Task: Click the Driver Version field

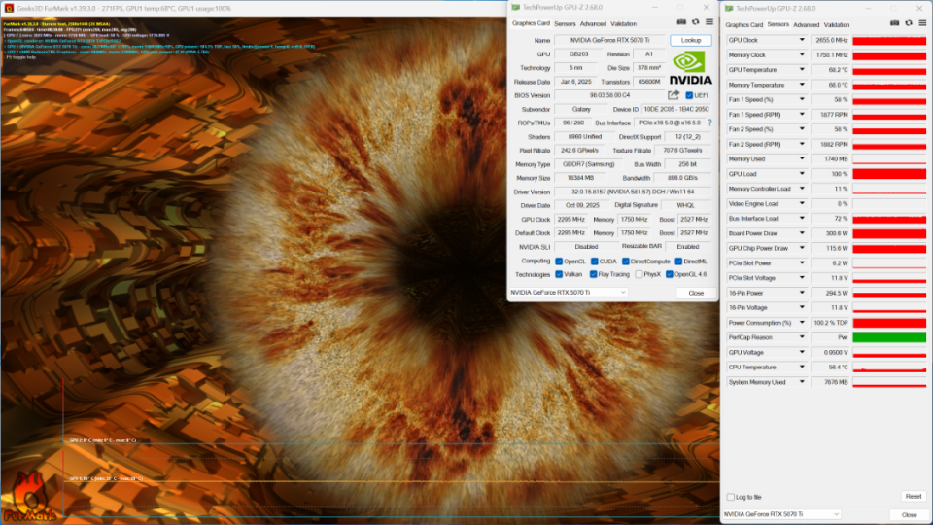Action: click(x=633, y=192)
